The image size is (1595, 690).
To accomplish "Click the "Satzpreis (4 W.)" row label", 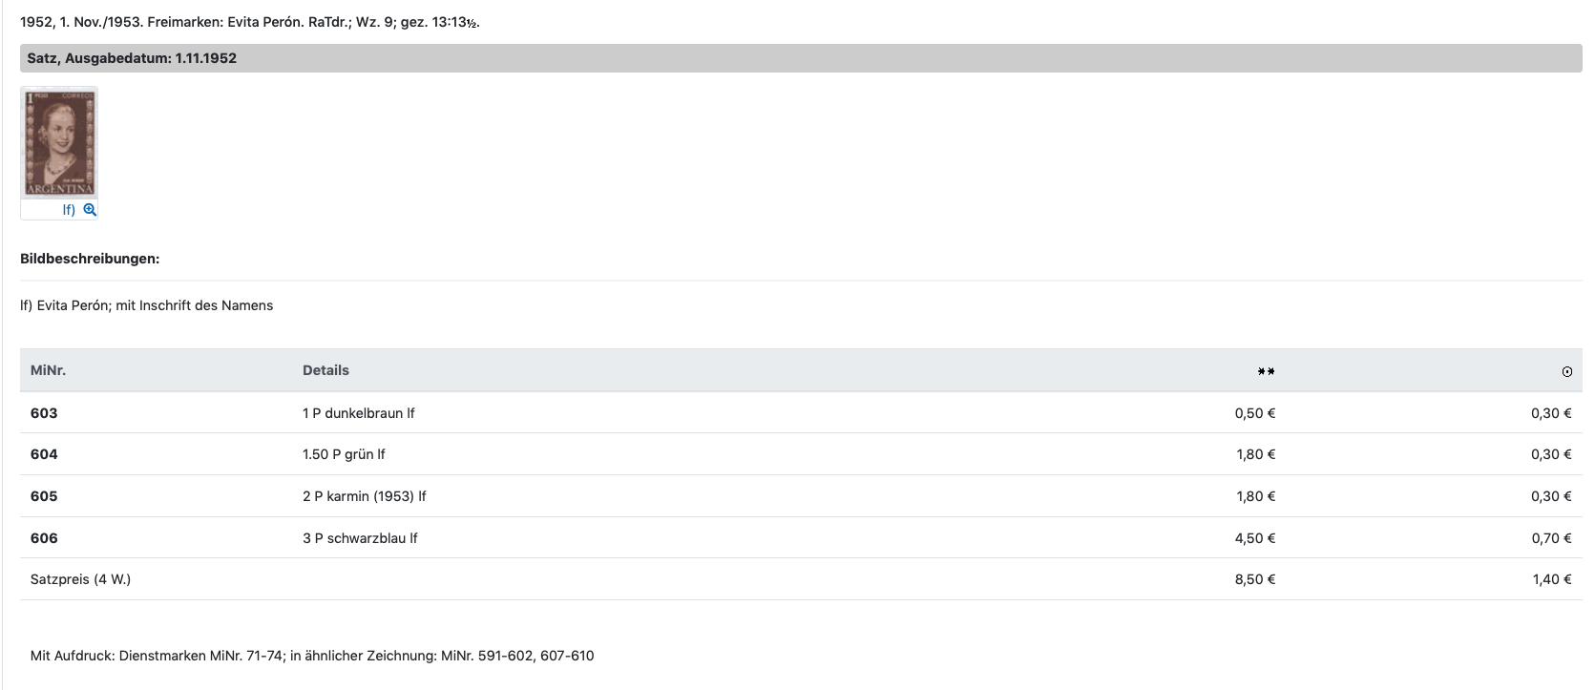I will click(x=80, y=579).
